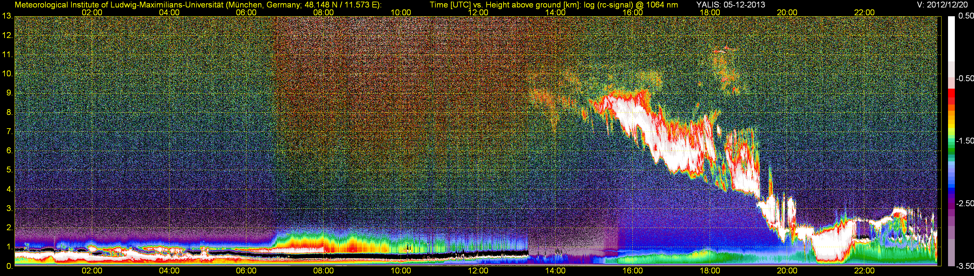The width and height of the screenshot is (974, 276).
Task: Click the white segment atop the colorbar
Action: click(951, 39)
